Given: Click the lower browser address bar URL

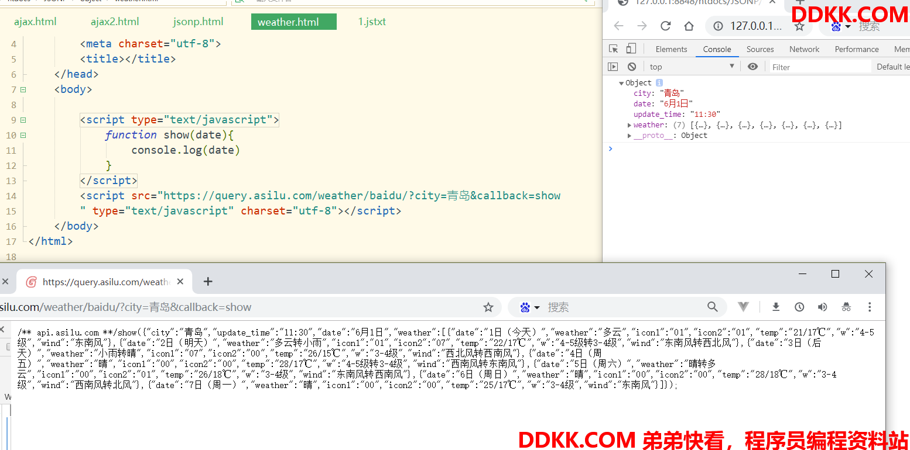Looking at the screenshot, I should pos(125,307).
